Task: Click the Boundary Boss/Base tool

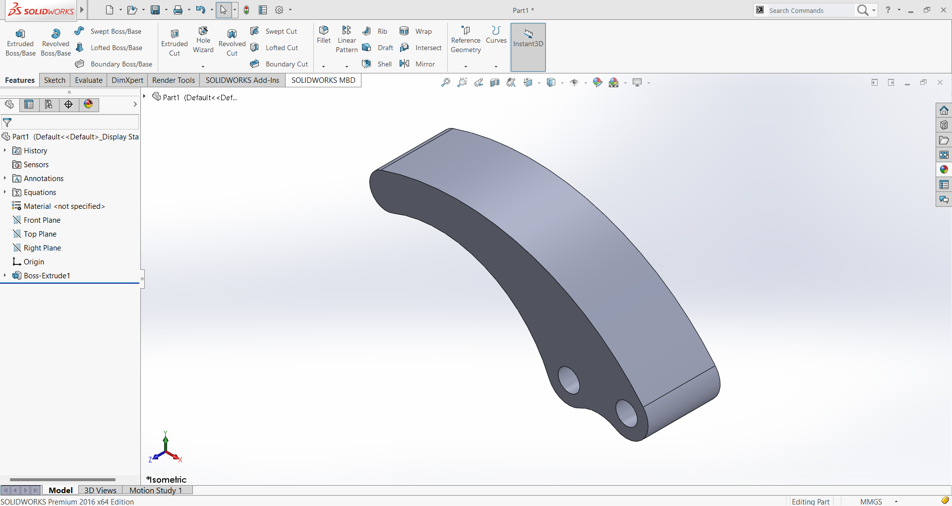Action: (114, 64)
